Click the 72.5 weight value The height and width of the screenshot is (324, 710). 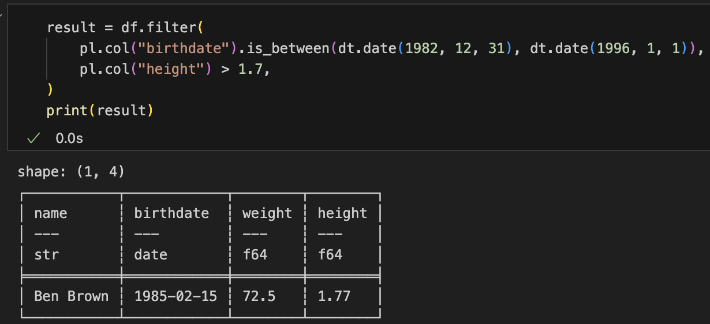coord(259,296)
